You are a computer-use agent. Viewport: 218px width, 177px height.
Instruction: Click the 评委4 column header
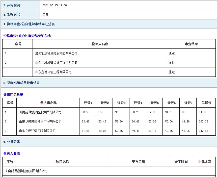[138, 103]
